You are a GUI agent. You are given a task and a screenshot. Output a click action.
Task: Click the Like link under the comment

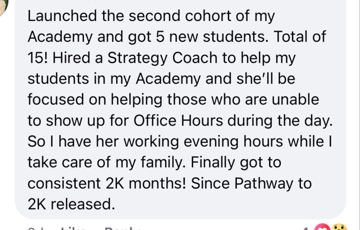(x=73, y=229)
